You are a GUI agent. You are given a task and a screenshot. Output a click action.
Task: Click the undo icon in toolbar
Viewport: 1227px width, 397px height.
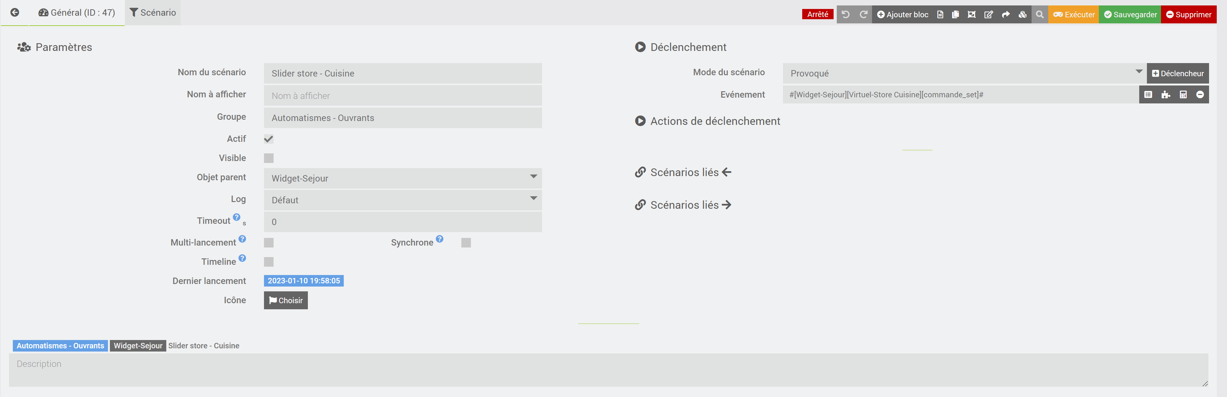click(x=845, y=14)
